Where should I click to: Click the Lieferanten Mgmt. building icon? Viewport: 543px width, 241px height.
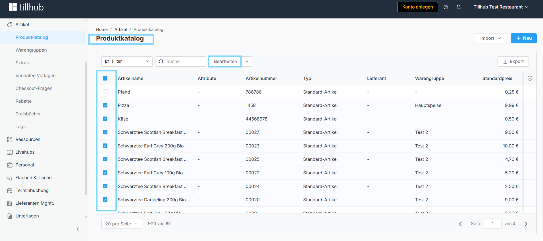[10, 203]
